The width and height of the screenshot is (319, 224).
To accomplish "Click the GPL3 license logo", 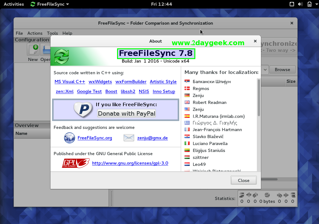I will tap(76, 163).
